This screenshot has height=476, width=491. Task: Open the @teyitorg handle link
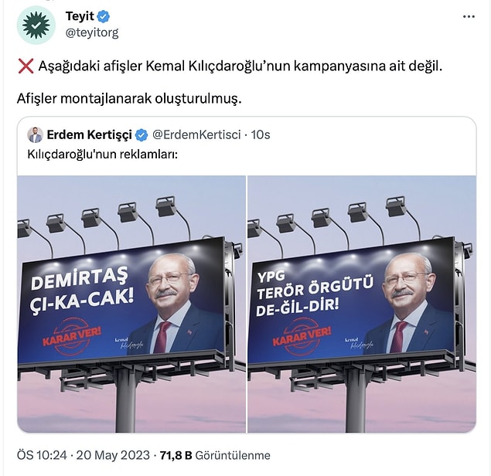click(92, 32)
